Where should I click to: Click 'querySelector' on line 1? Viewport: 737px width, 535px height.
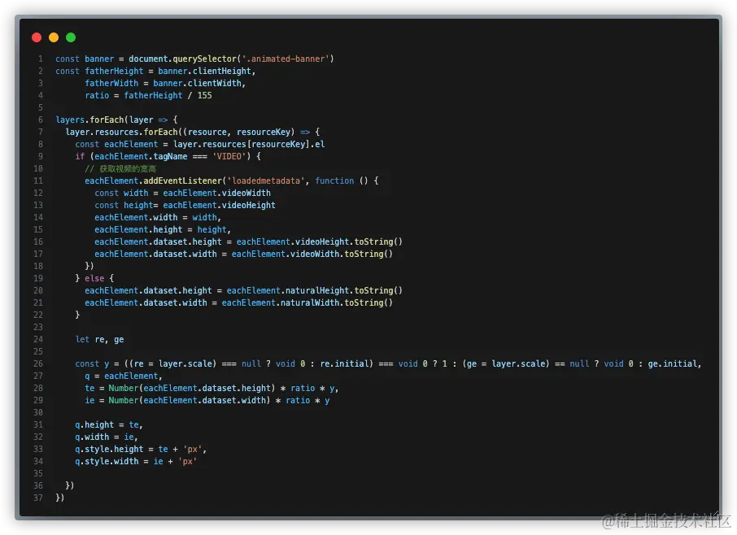[204, 59]
